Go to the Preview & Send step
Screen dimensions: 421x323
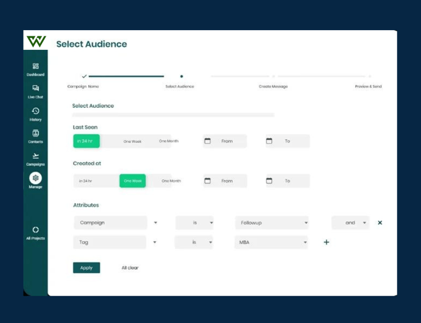368,86
